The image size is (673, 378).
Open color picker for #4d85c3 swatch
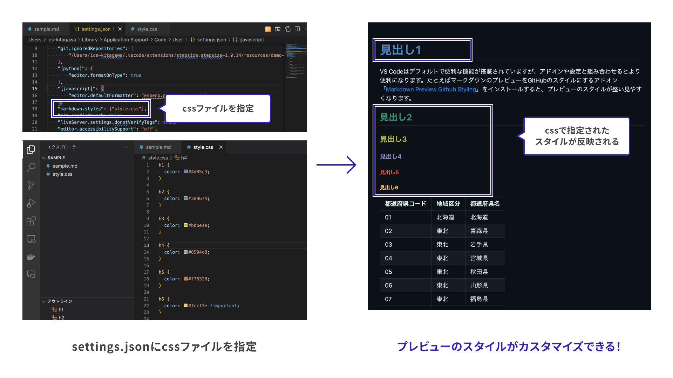coord(185,171)
